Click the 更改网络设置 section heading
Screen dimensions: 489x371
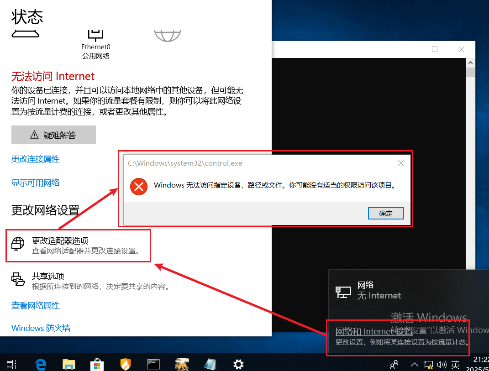(45, 210)
